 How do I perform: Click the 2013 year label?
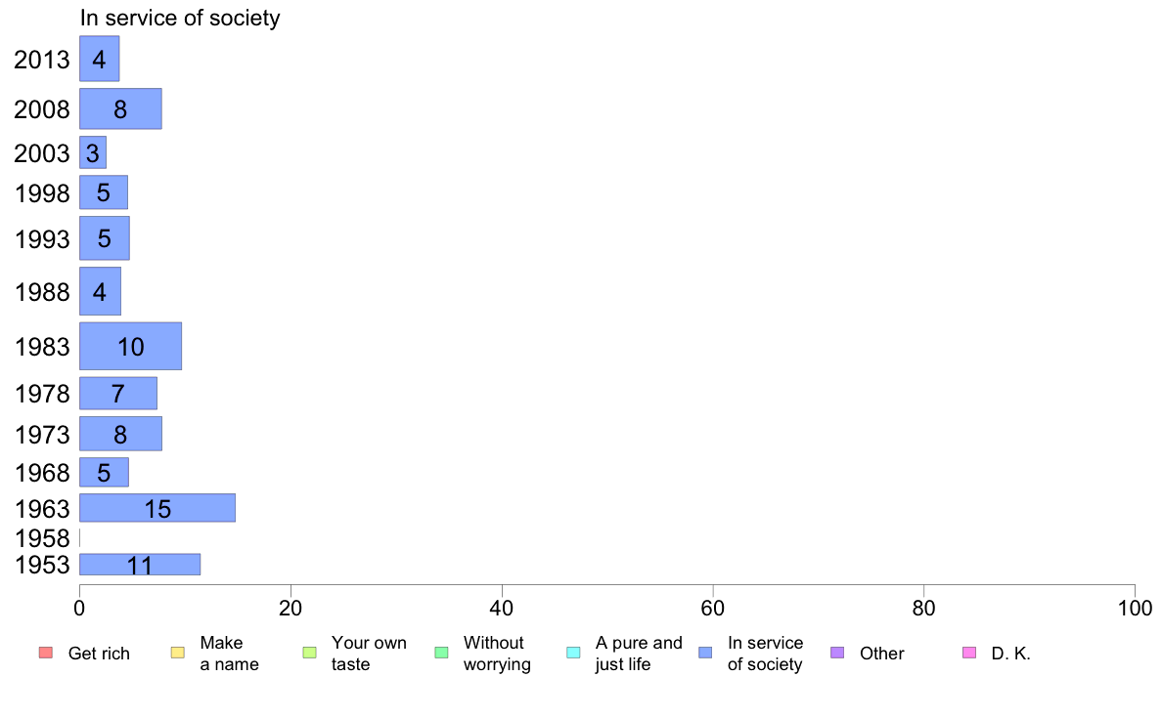click(41, 60)
